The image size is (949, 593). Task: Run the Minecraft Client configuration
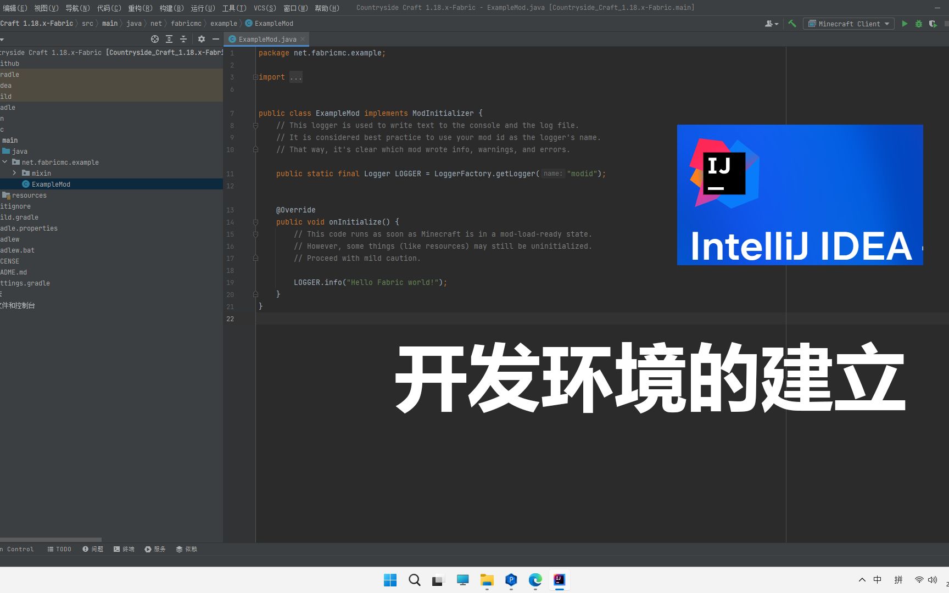pyautogui.click(x=905, y=24)
